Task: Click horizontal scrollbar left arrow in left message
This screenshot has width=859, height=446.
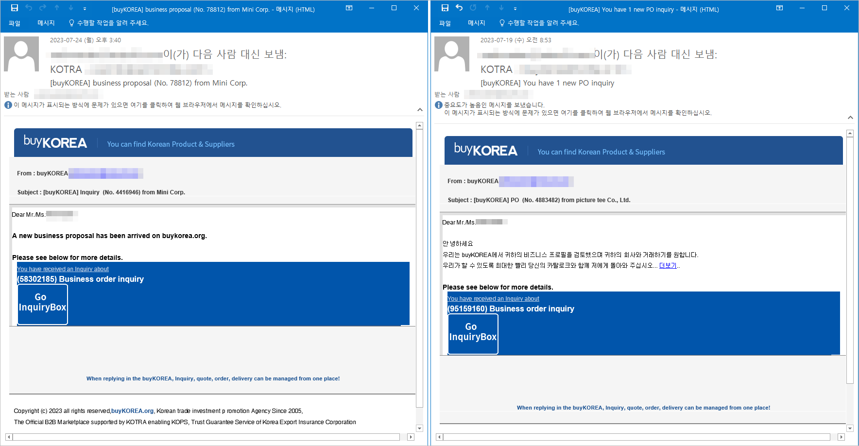Action: (9, 437)
